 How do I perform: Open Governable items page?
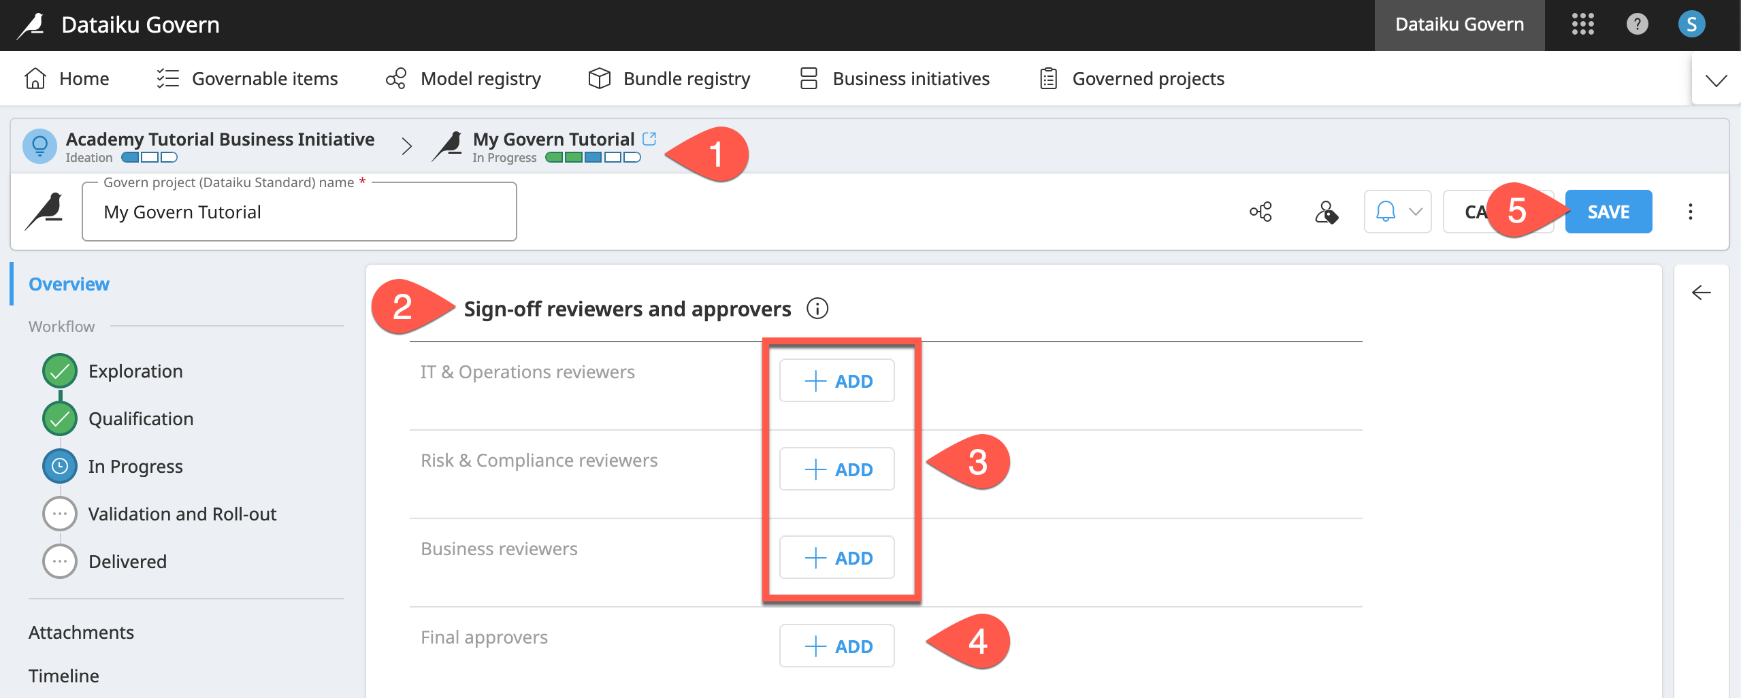247,79
